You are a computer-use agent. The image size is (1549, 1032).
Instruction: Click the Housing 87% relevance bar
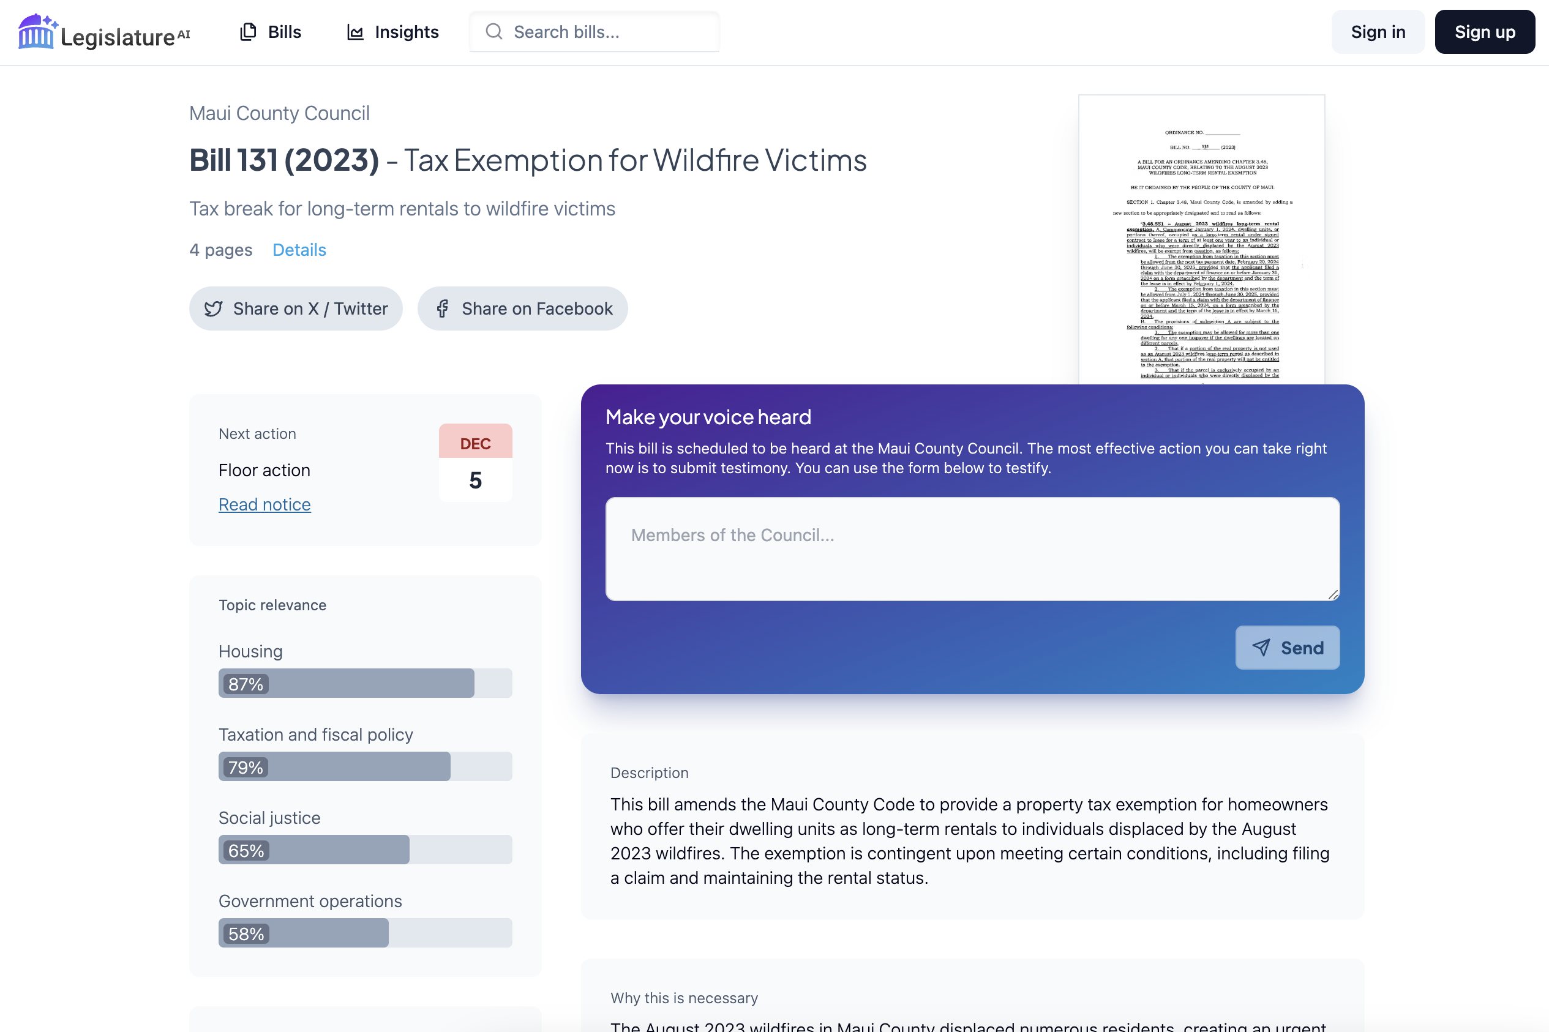pos(365,683)
